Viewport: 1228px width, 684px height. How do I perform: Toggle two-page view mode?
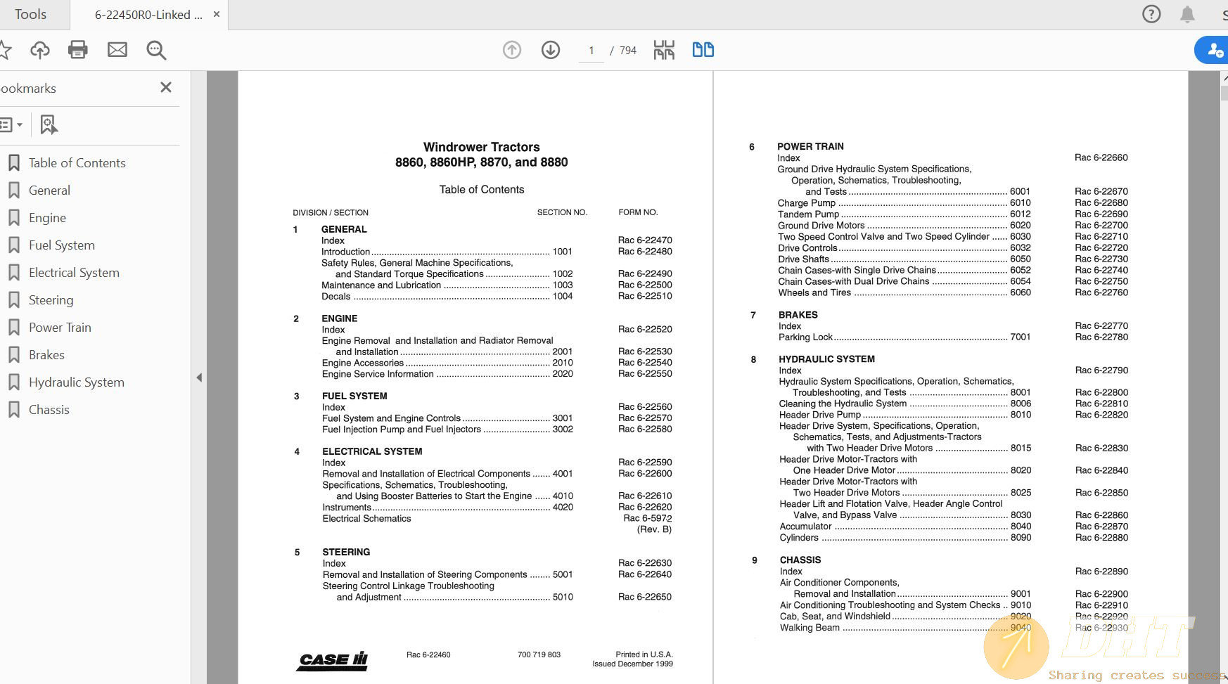click(x=703, y=50)
